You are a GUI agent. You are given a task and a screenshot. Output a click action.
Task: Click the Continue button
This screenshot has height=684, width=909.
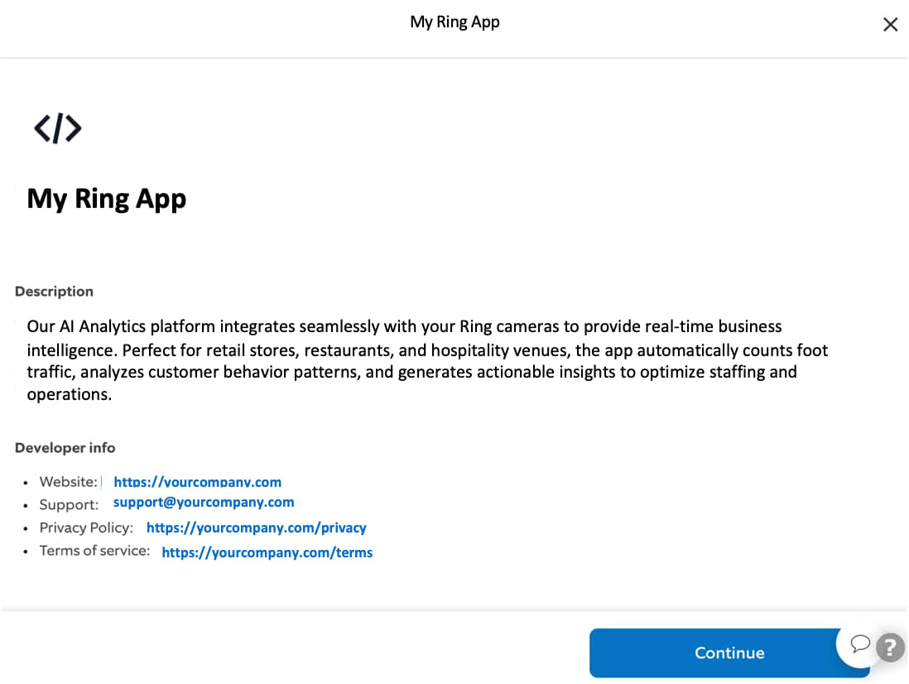pos(729,653)
